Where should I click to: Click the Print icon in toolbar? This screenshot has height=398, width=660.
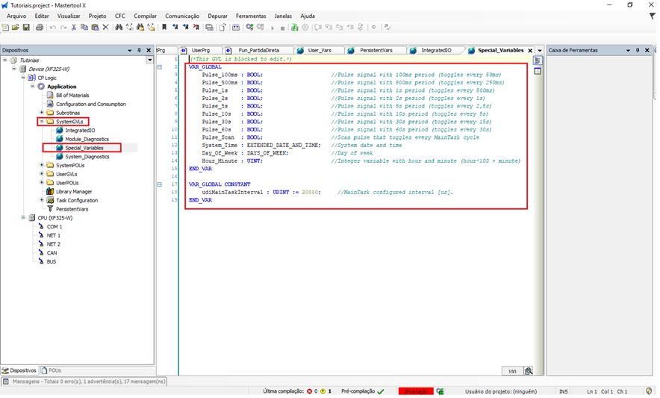[x=40, y=28]
